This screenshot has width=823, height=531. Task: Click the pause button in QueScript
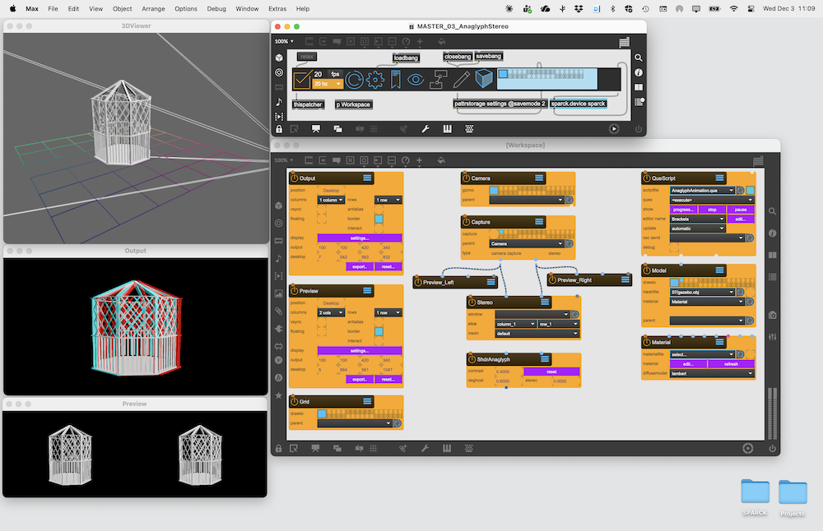click(x=741, y=210)
